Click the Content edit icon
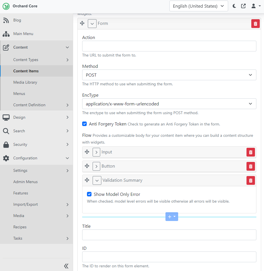Image resolution: width=264 pixels, height=271 pixels. tap(6, 47)
